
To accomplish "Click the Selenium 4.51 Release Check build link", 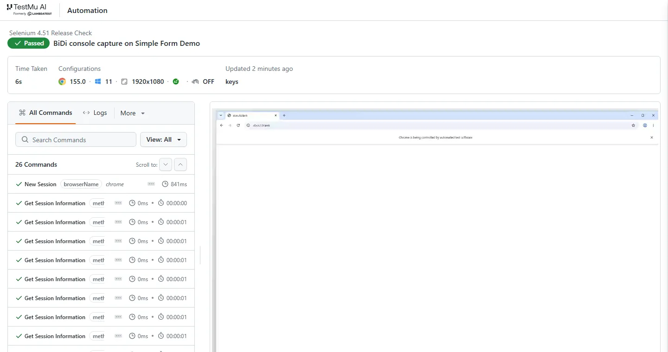I will (x=51, y=33).
